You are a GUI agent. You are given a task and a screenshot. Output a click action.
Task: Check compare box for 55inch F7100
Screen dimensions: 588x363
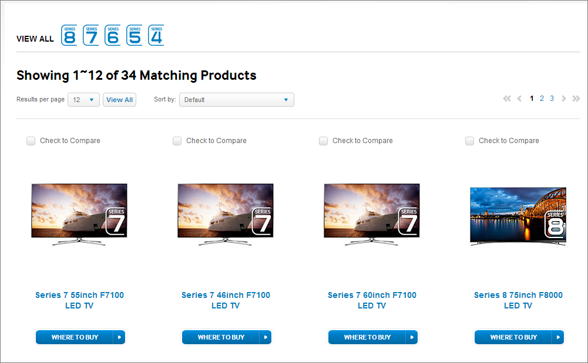pos(31,141)
